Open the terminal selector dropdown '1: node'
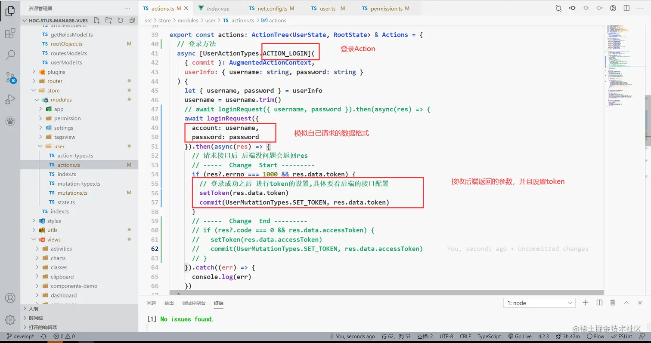The image size is (651, 343). pos(539,303)
